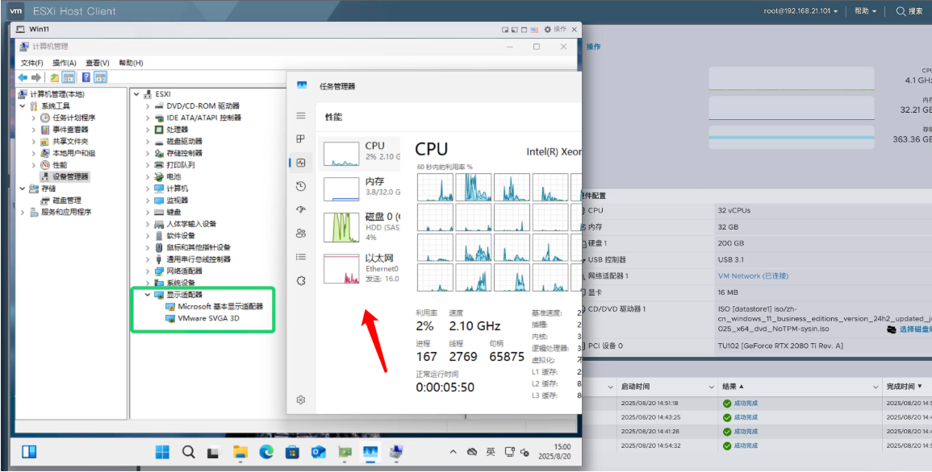
Task: Expand DVD/CD-ROM 驱动器 device node
Action: click(x=148, y=106)
